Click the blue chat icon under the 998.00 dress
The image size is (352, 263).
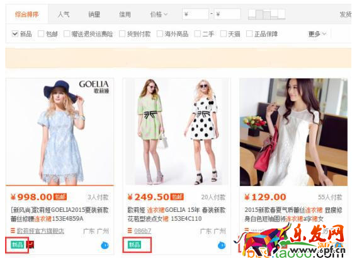(x=105, y=245)
